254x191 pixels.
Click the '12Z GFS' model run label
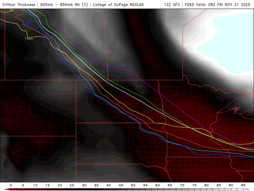[x=172, y=4]
